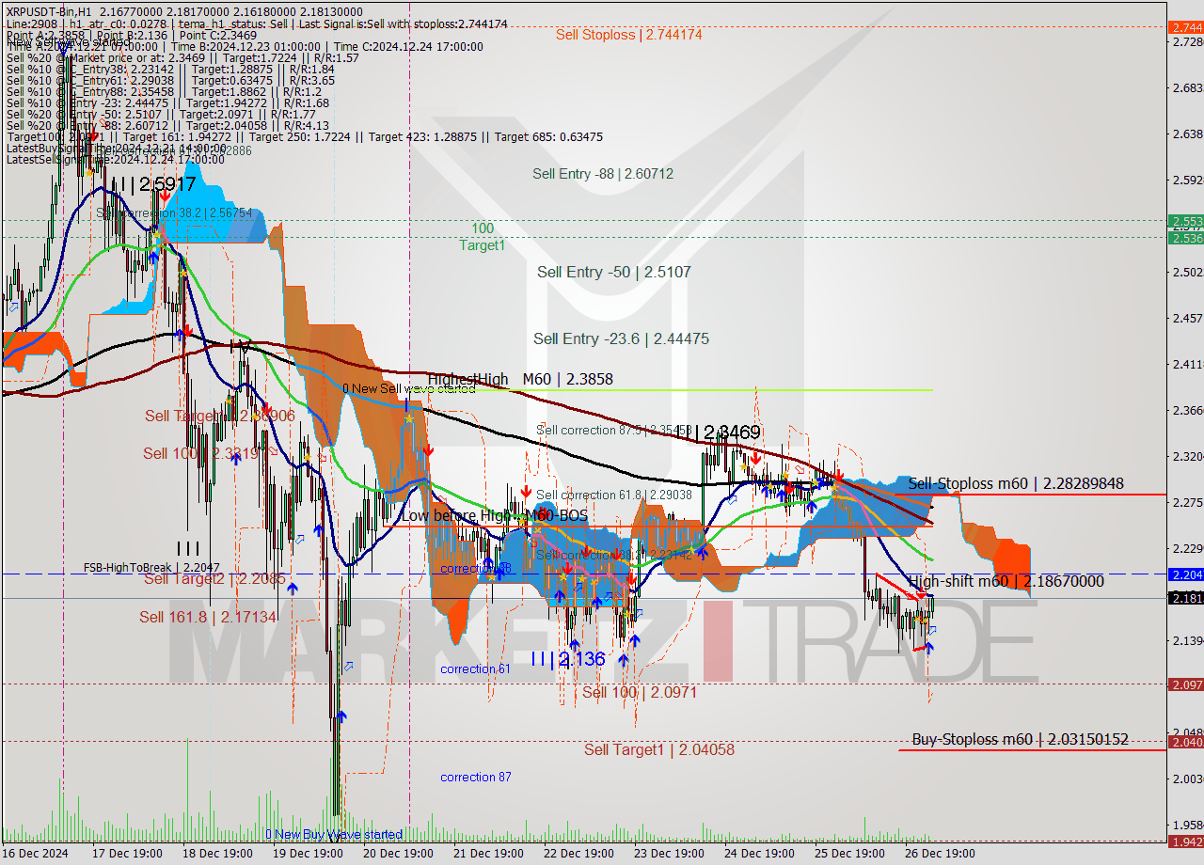This screenshot has height=865, width=1204.
Task: Select the '25 Dec 19:00' time axis label
Action: [x=849, y=854]
